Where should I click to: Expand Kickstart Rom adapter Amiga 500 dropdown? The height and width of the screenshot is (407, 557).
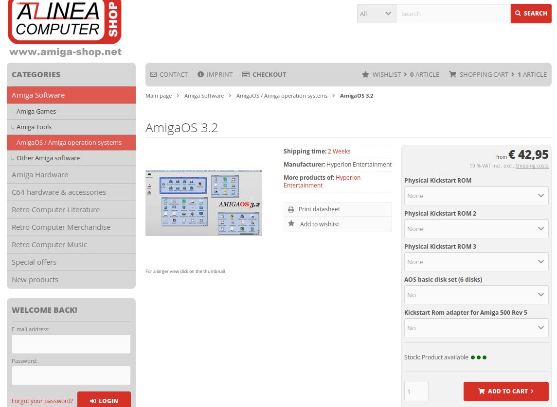(476, 327)
